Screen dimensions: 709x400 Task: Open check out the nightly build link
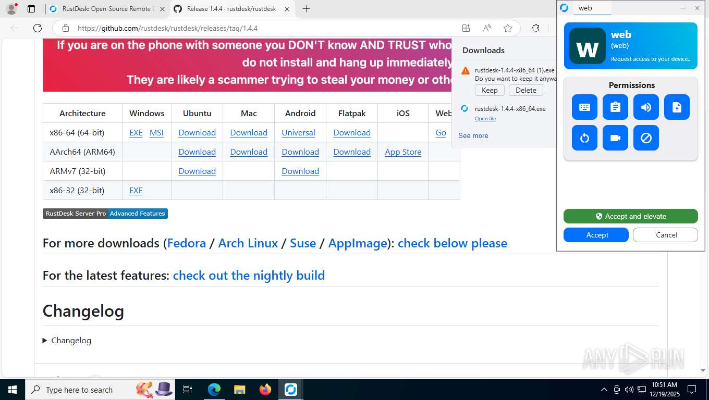point(249,276)
